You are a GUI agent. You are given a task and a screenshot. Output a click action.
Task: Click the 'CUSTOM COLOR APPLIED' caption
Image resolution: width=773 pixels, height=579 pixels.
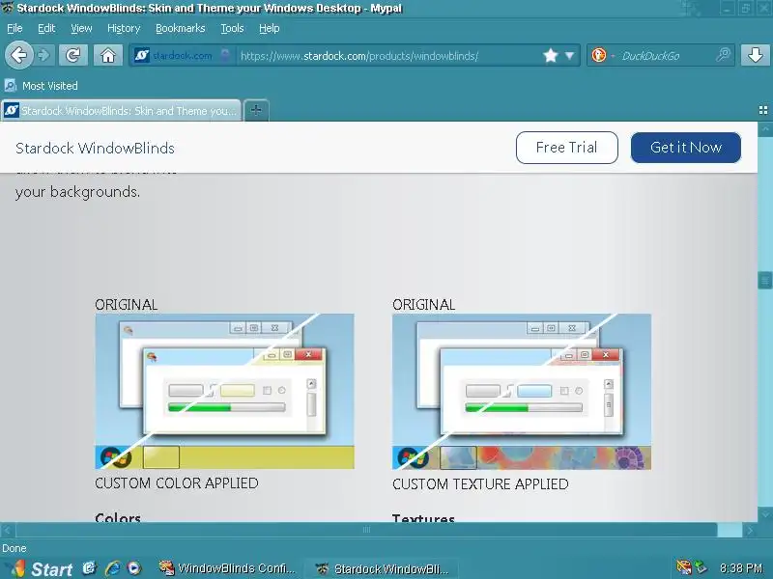click(177, 483)
